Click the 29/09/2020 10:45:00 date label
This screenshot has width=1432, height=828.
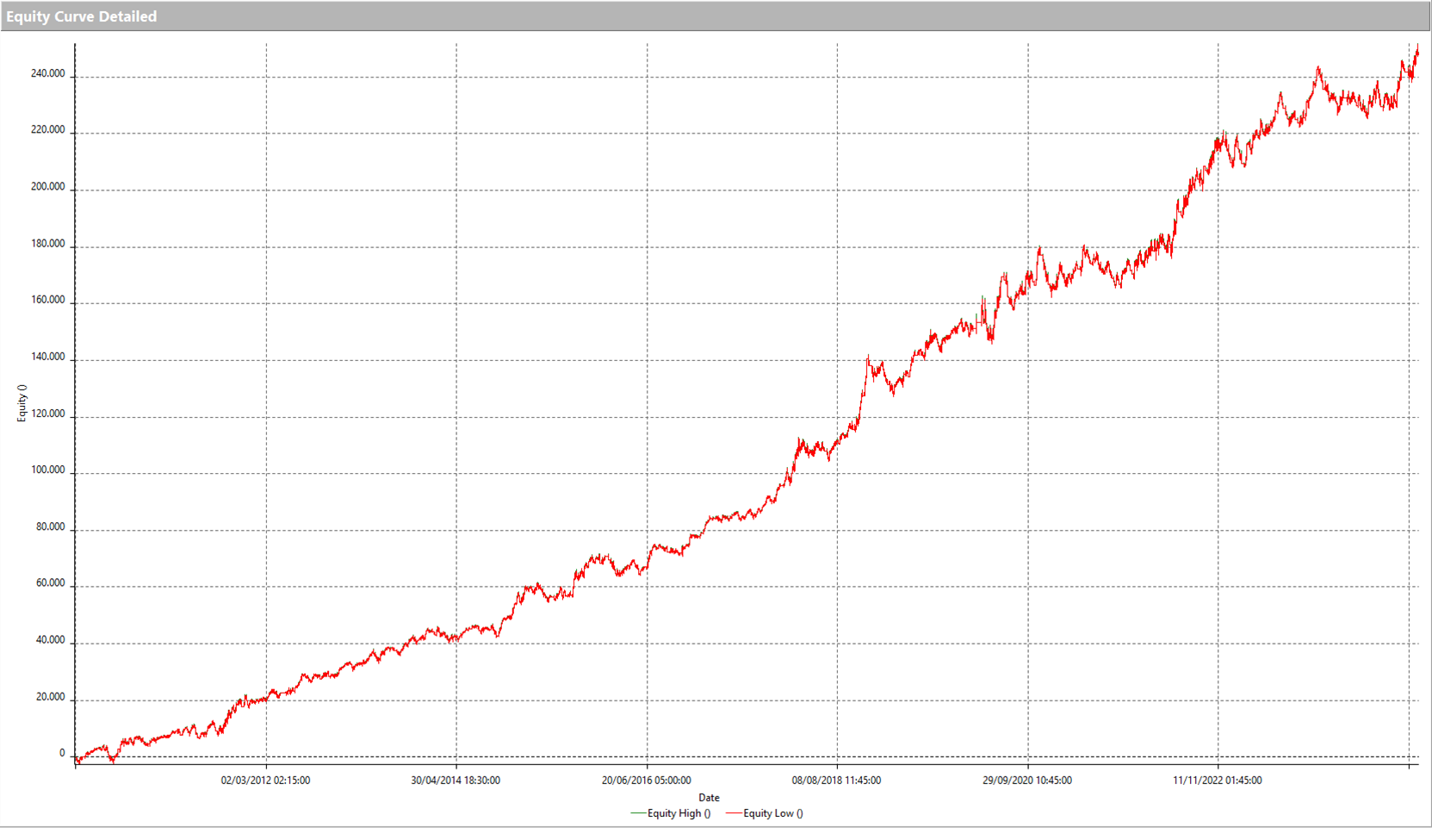[1027, 781]
